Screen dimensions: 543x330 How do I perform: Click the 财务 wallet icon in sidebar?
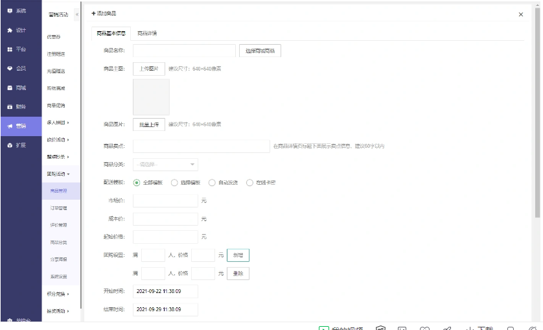(10, 107)
